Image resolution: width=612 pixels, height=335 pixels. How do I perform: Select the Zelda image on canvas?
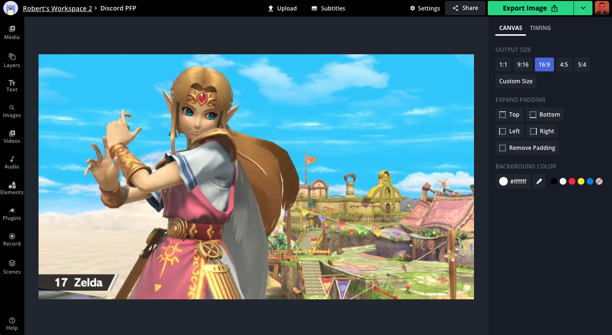256,177
